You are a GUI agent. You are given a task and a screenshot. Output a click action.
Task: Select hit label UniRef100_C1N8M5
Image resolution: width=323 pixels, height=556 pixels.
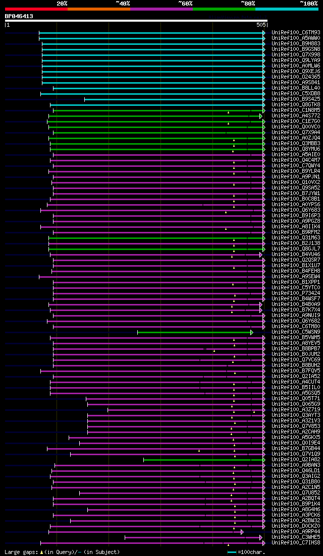296,110
